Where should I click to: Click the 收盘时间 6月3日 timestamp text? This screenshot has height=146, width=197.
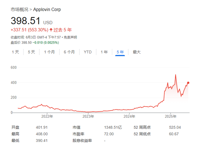pos(36,37)
